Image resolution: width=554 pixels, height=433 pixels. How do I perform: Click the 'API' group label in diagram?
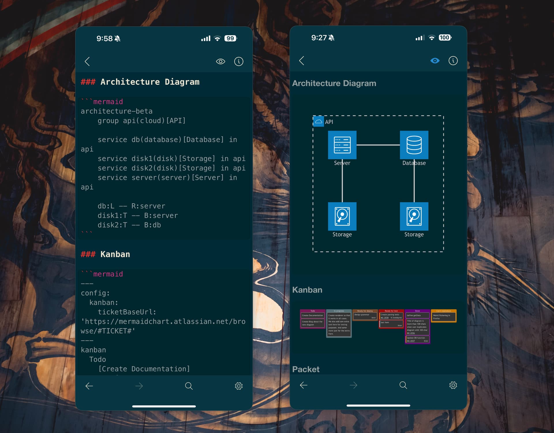[329, 122]
